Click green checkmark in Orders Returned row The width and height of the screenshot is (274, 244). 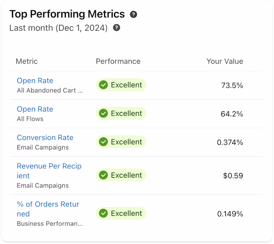pos(103,214)
